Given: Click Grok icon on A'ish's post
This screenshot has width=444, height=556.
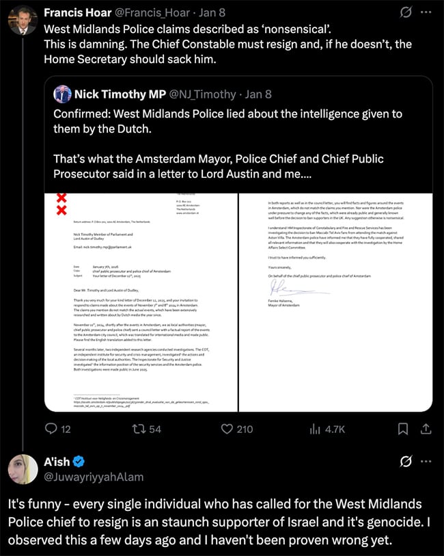Looking at the screenshot, I should 406,462.
